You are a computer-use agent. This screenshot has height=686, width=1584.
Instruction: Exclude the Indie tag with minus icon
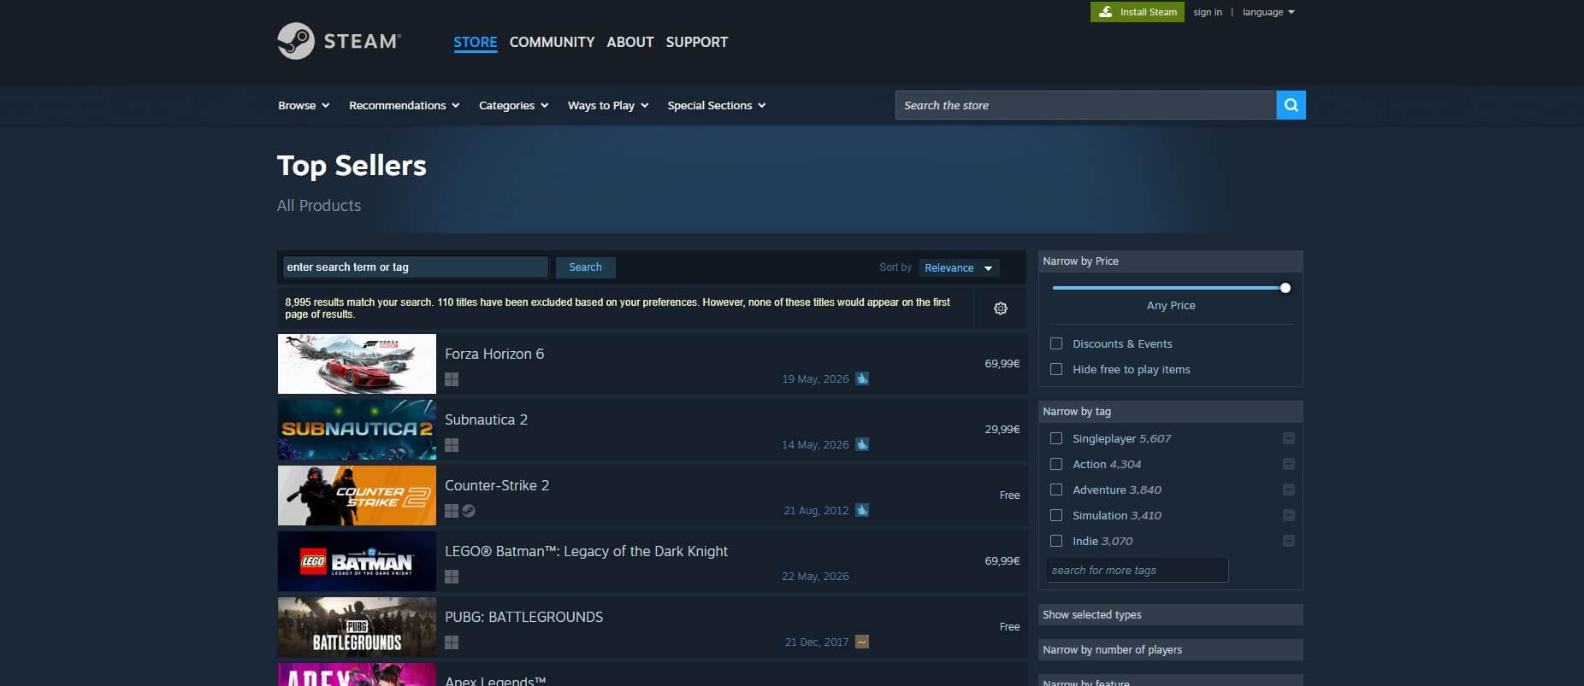tap(1288, 541)
